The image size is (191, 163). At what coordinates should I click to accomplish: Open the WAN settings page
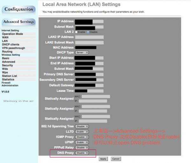5,37
